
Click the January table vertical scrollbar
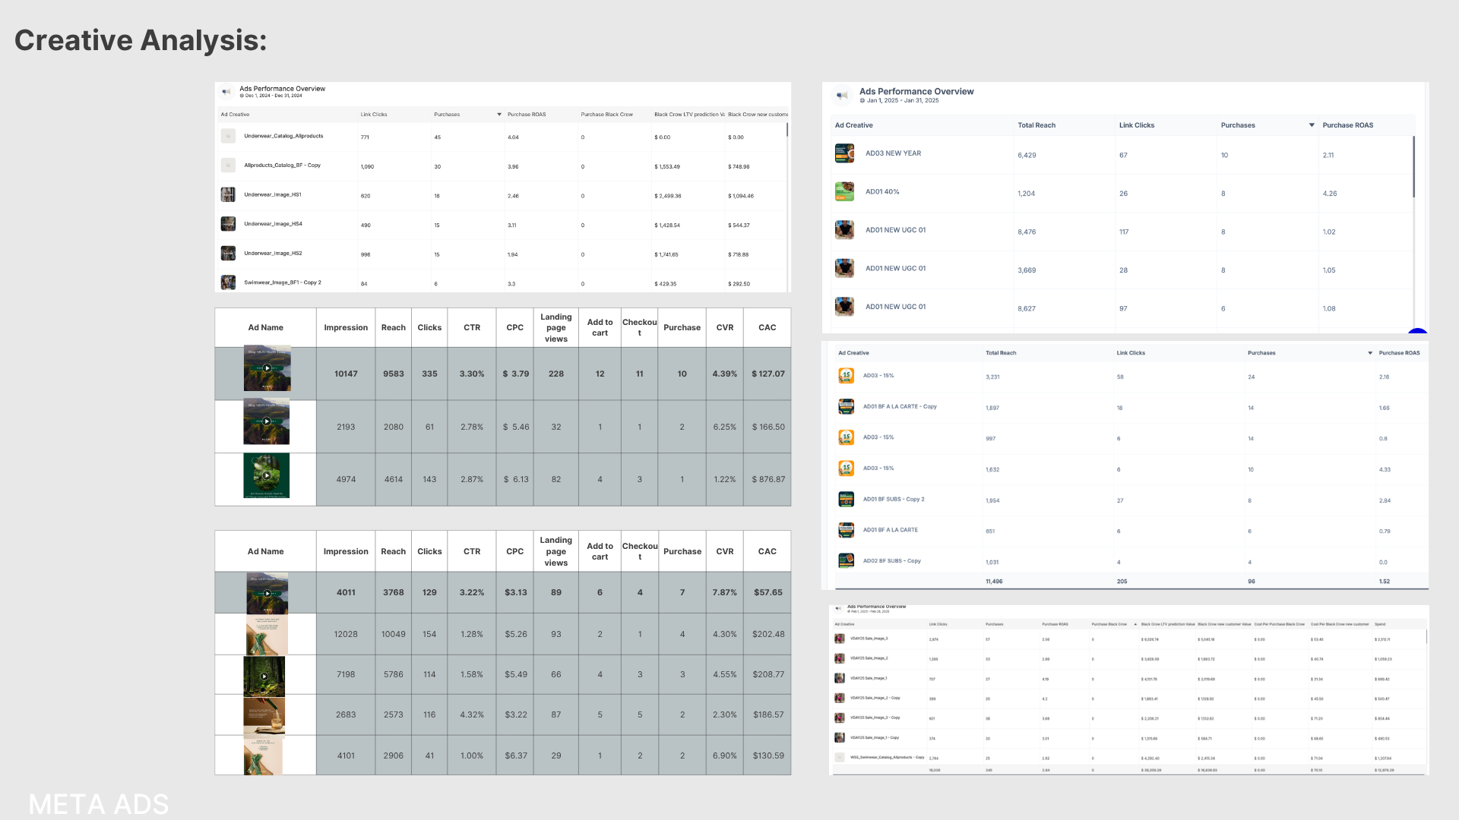click(x=1413, y=167)
